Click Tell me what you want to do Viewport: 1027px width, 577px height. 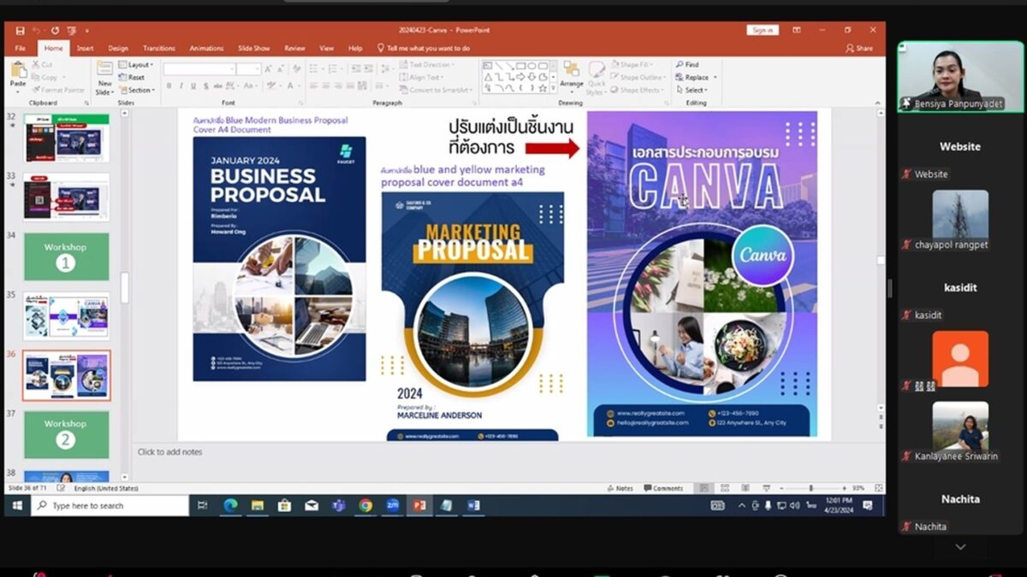(423, 49)
